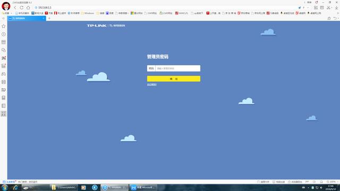Open the VANCL bookmark

tap(182, 13)
